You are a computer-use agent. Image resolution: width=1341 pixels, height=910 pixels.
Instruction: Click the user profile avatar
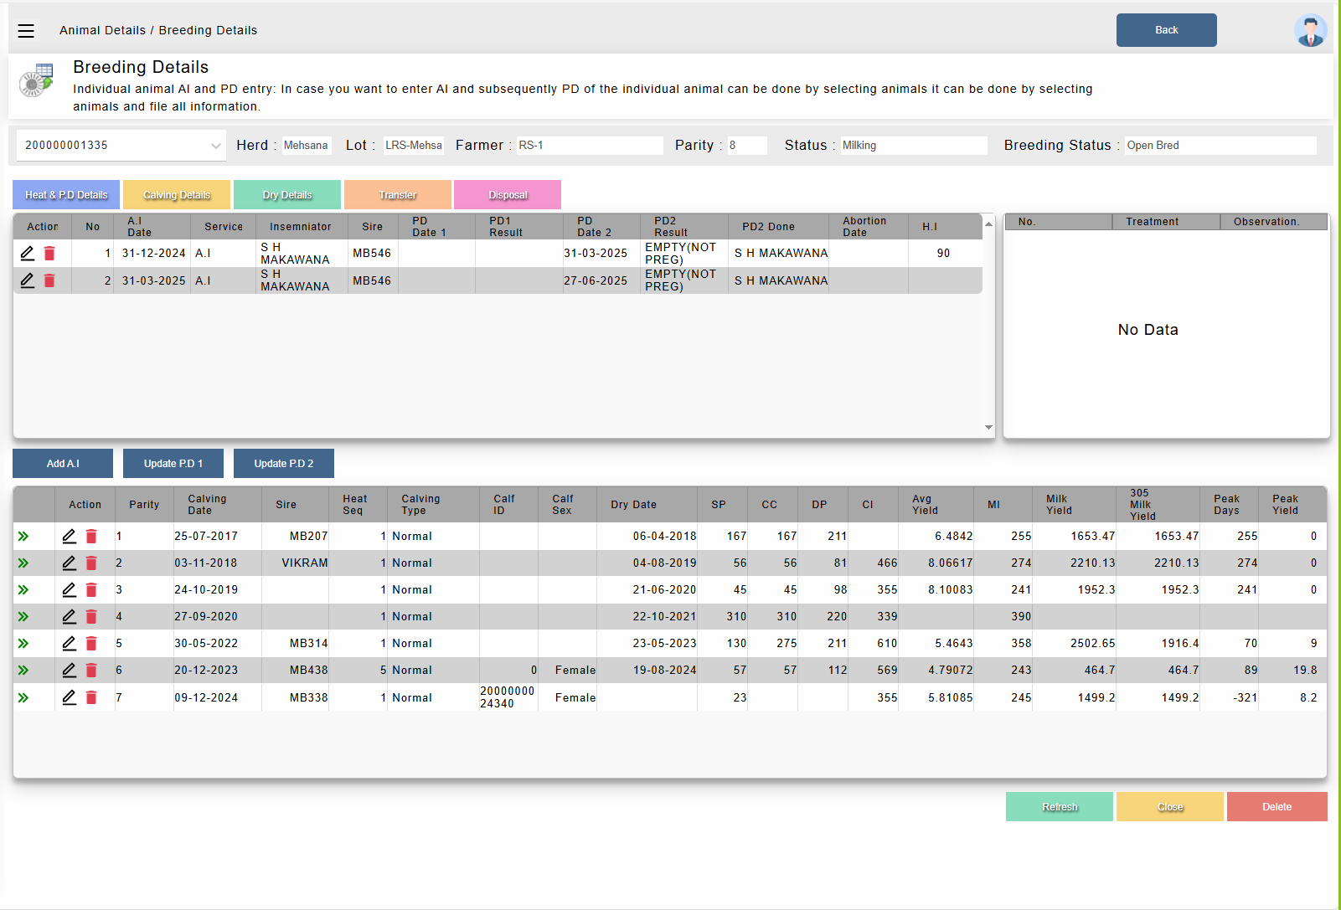click(x=1310, y=31)
